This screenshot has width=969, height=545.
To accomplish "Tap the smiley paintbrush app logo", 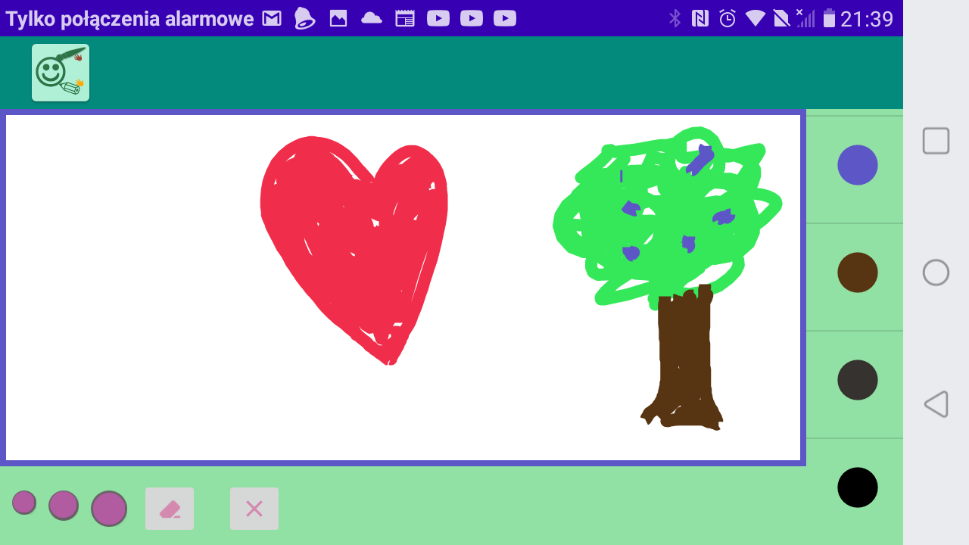I will point(61,73).
